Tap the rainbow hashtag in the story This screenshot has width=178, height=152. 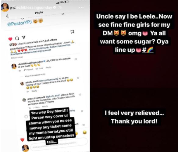[x=148, y=50]
